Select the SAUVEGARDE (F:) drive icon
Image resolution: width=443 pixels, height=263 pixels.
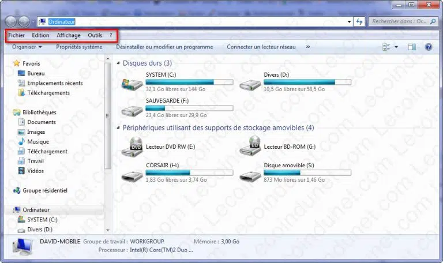pyautogui.click(x=132, y=111)
